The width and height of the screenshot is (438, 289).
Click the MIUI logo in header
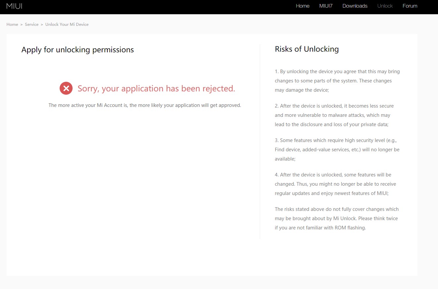coord(14,6)
